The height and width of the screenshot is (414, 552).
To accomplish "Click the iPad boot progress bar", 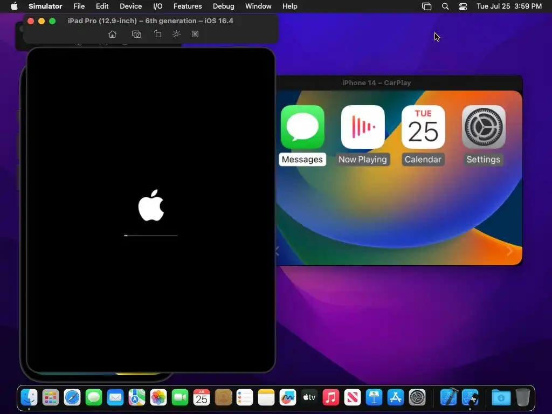I will 151,235.
